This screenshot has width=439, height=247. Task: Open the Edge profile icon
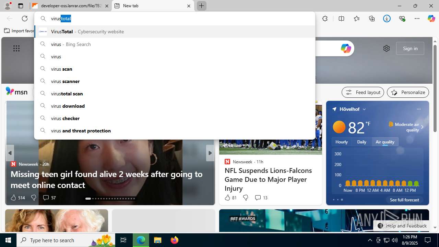(8, 6)
